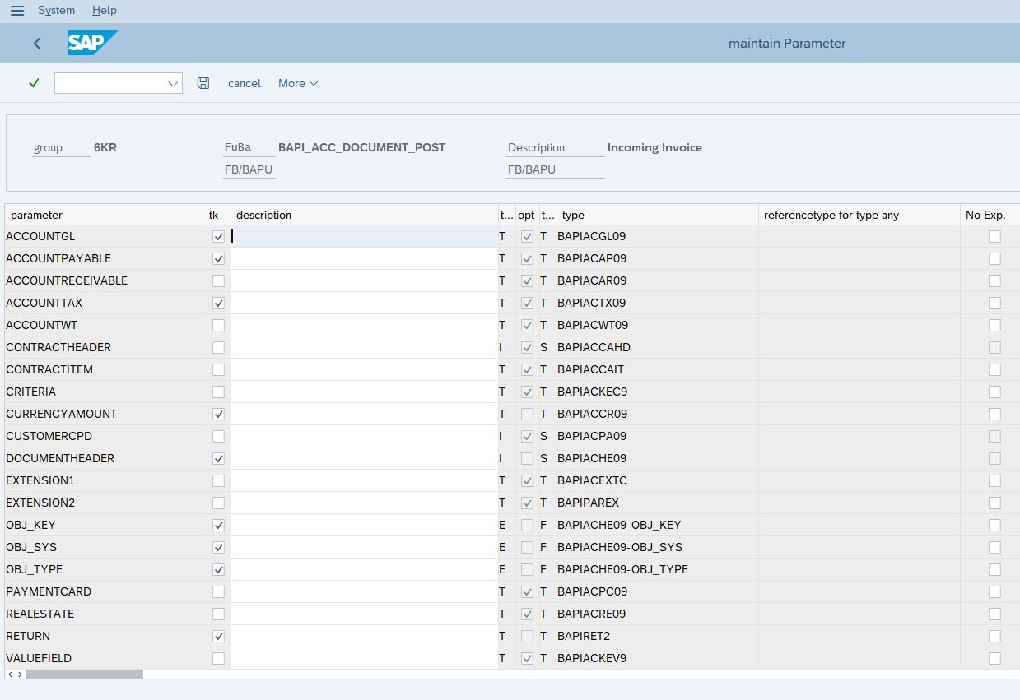Click the parameter column header
Viewport: 1020px width, 700px height.
click(x=105, y=215)
